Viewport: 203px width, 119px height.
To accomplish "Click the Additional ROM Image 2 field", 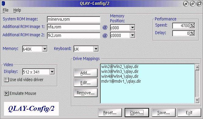I will coord(73,35).
